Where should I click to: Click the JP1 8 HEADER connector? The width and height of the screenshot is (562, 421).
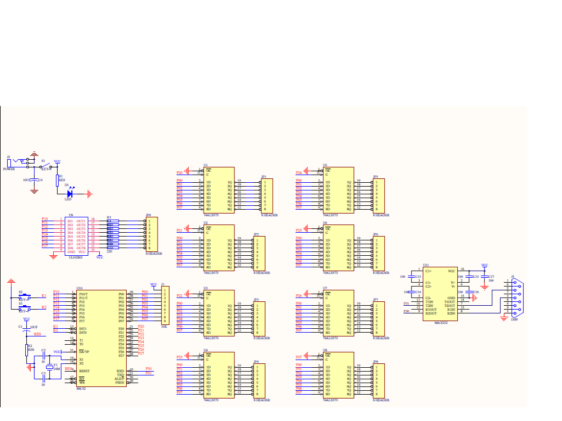[x=267, y=196]
